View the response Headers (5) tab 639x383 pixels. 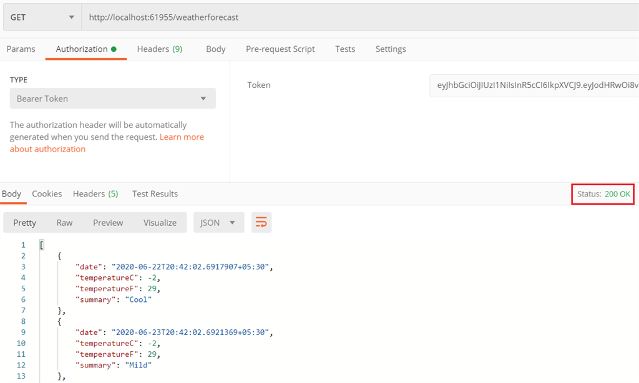[x=95, y=194]
